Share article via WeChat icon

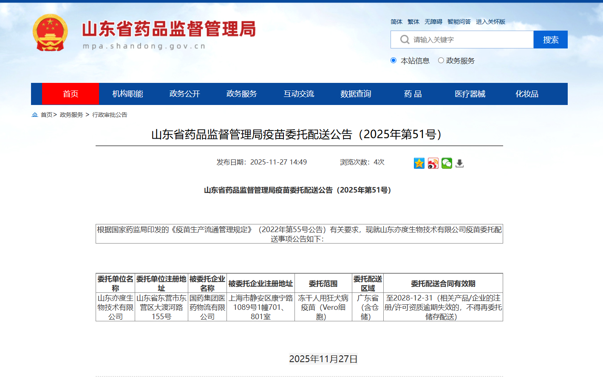pyautogui.click(x=447, y=163)
